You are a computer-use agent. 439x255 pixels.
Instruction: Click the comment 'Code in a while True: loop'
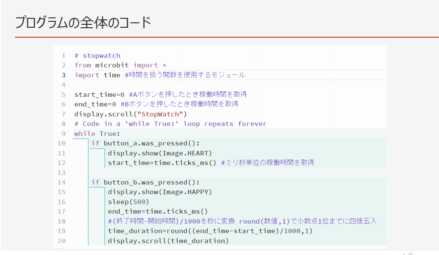point(170,124)
